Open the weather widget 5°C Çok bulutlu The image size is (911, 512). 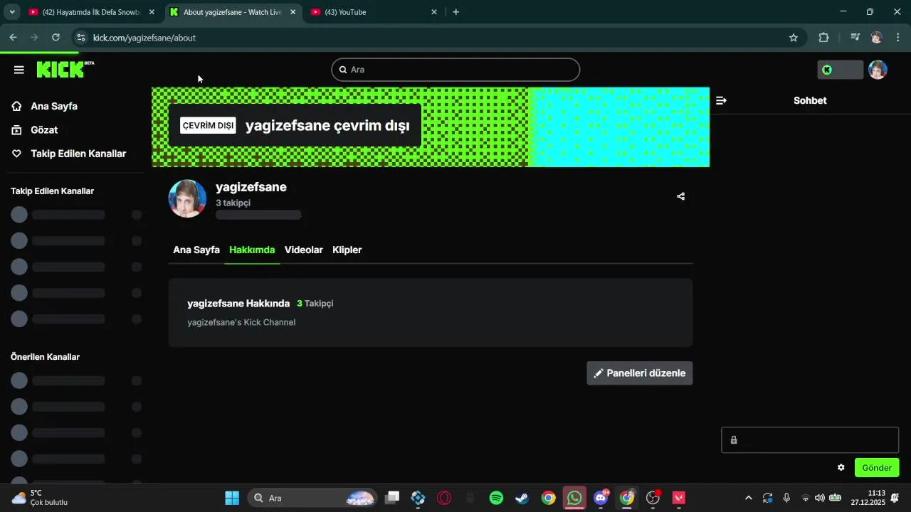coord(40,498)
